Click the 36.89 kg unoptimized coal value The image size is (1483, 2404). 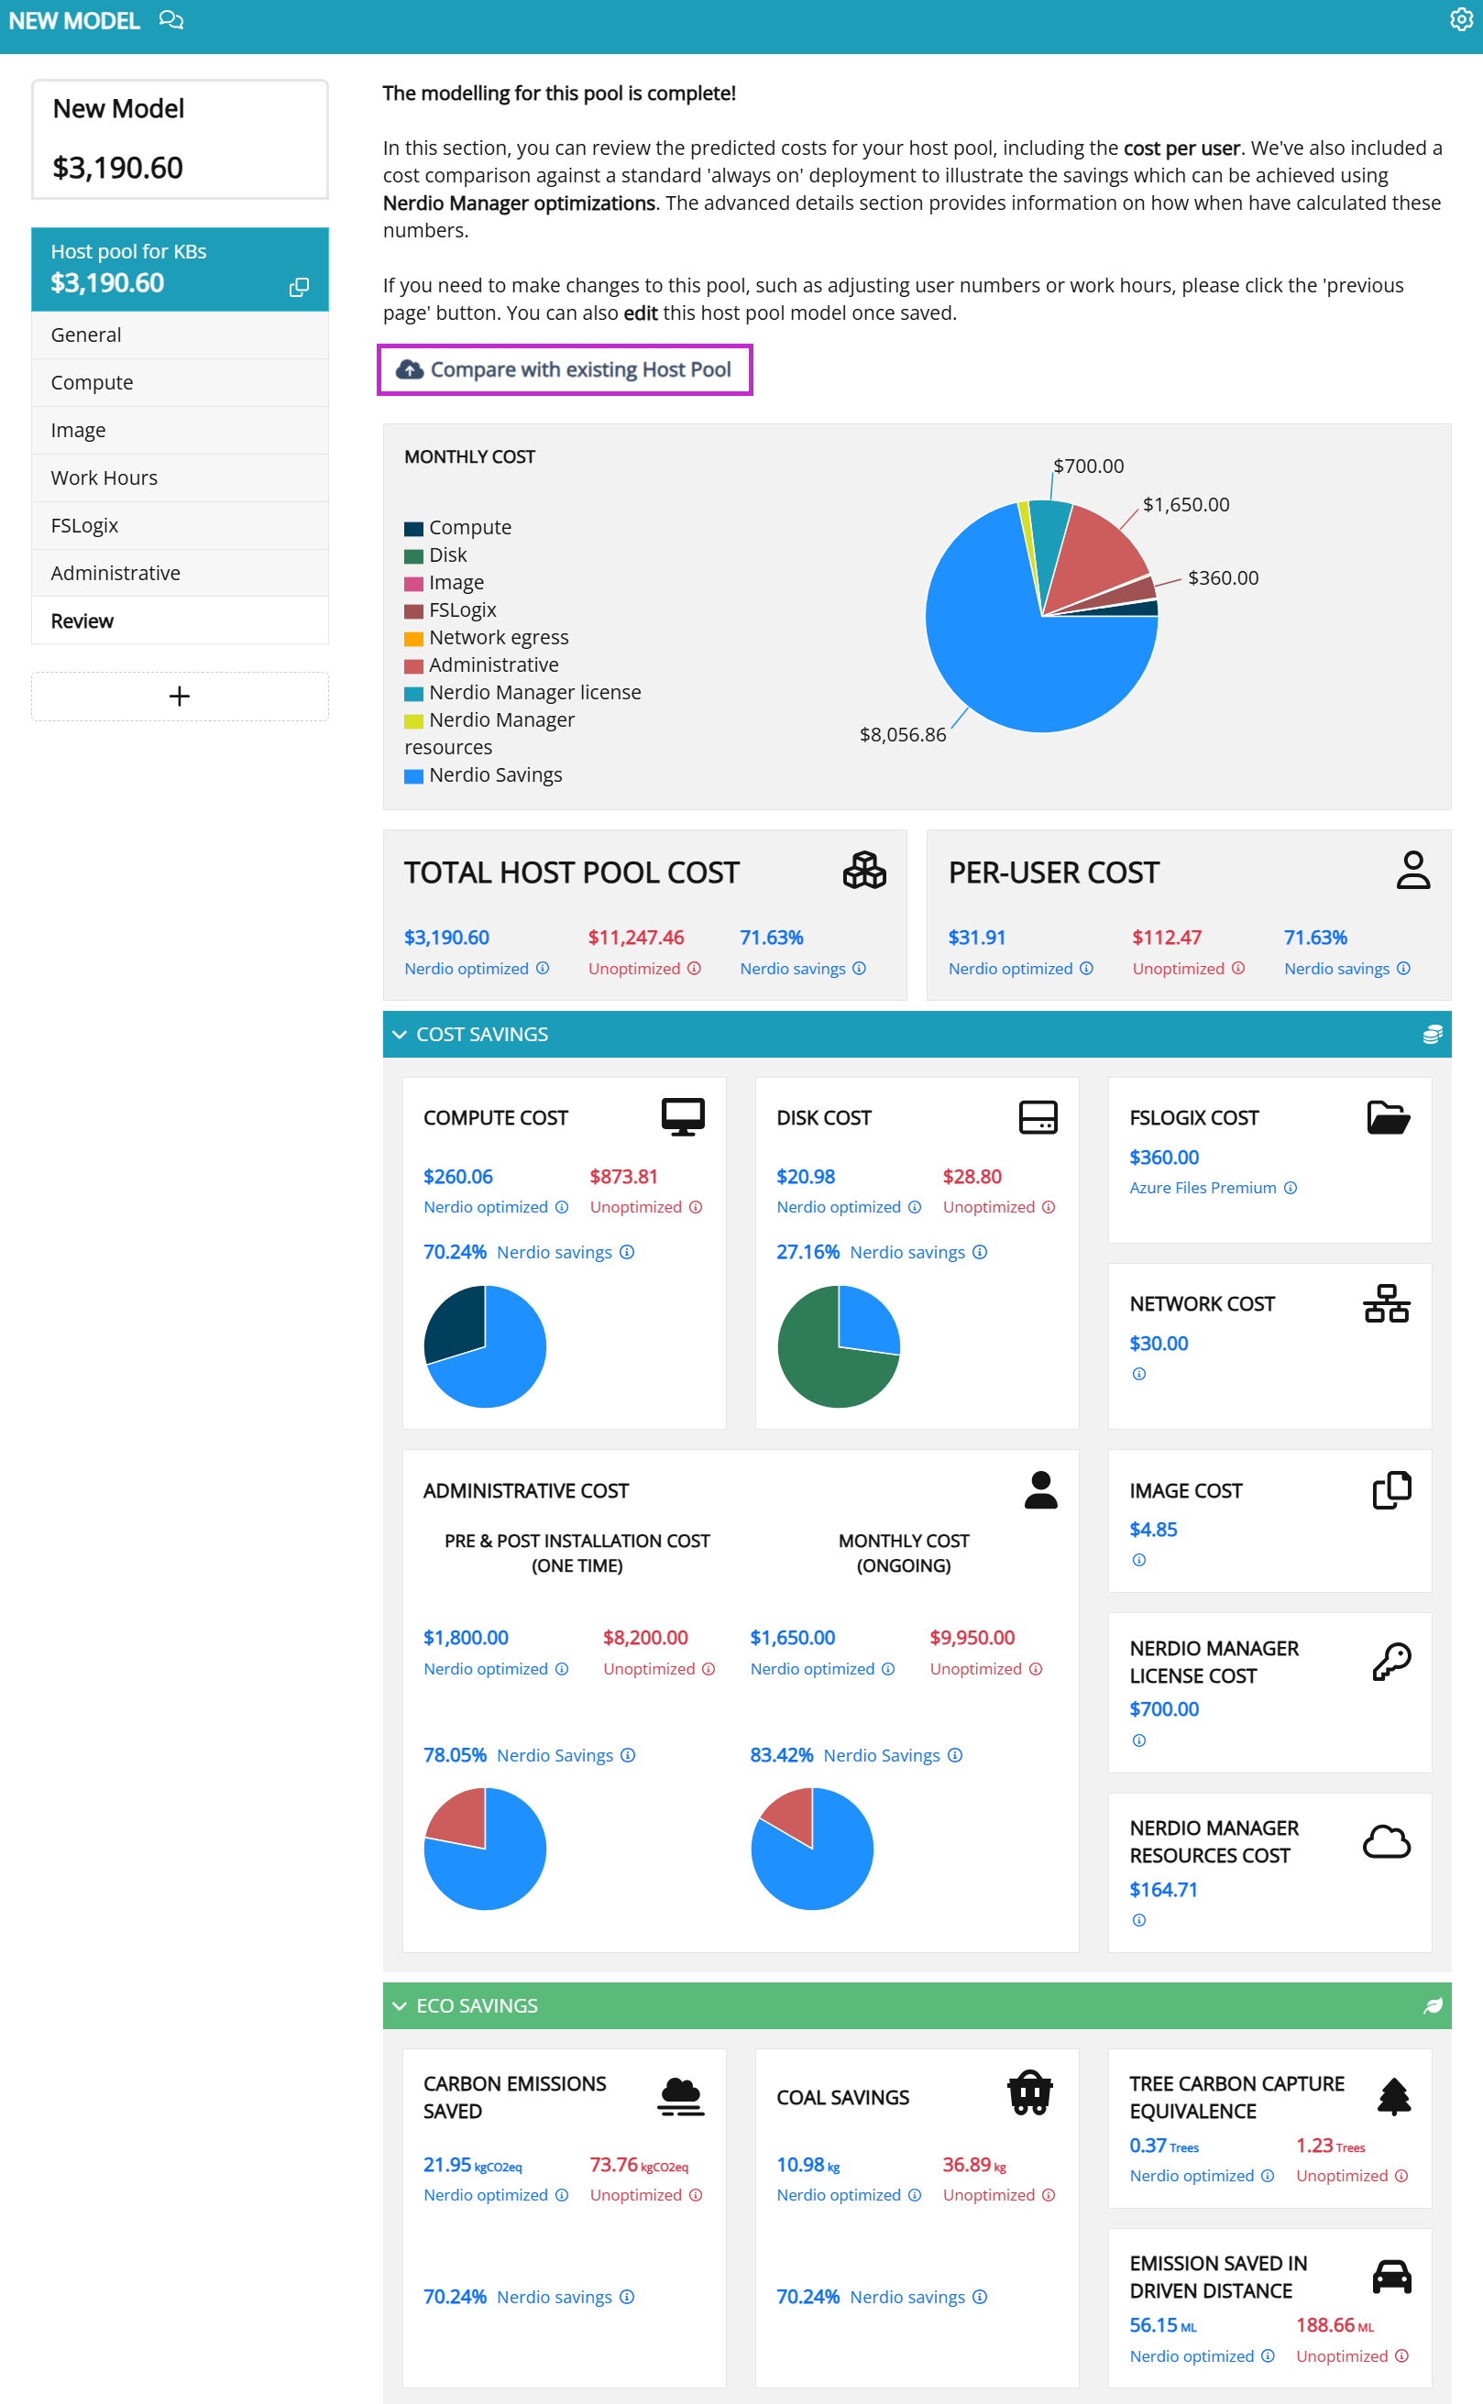click(974, 2163)
